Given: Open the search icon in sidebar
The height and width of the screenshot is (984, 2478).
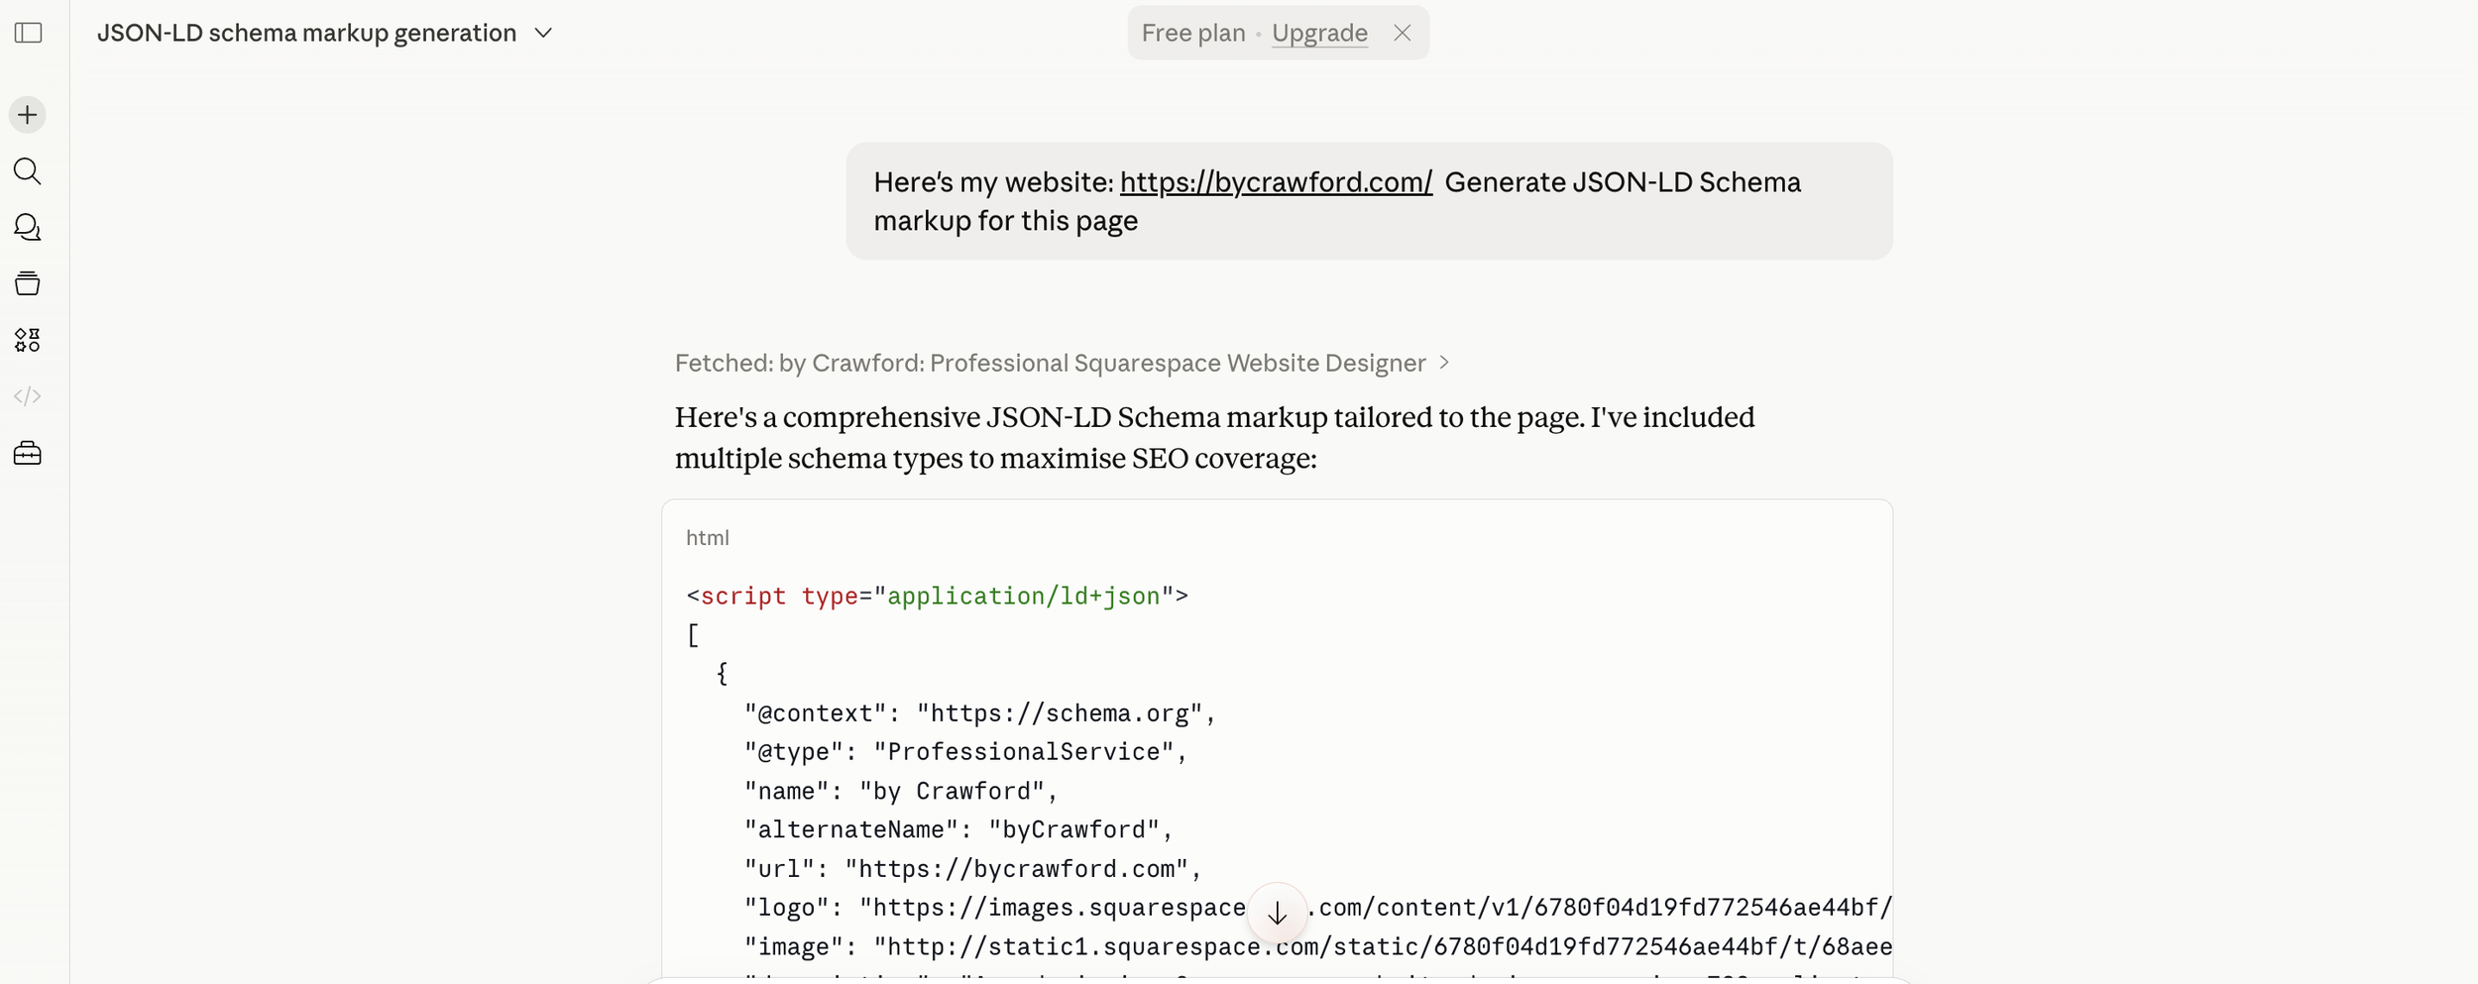Looking at the screenshot, I should click(28, 171).
